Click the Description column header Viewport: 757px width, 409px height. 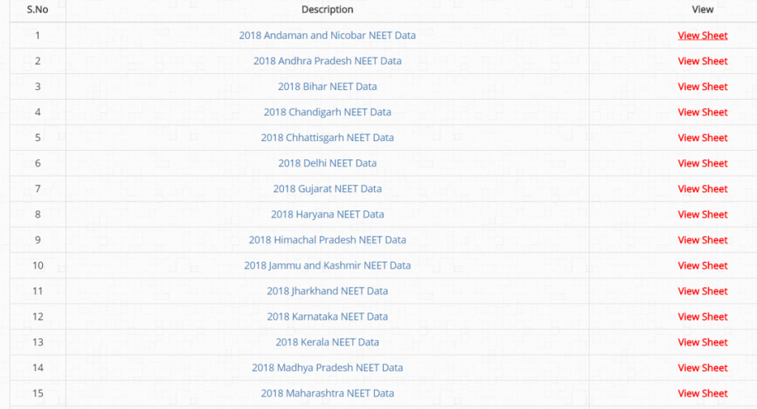[327, 9]
